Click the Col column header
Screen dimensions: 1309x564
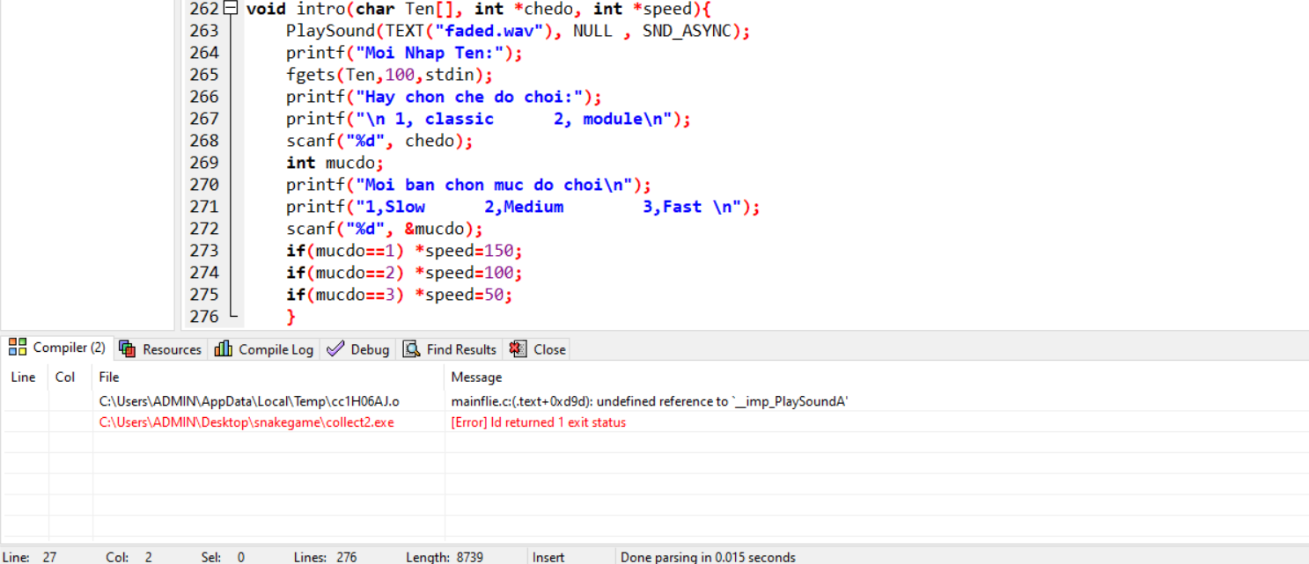(65, 377)
